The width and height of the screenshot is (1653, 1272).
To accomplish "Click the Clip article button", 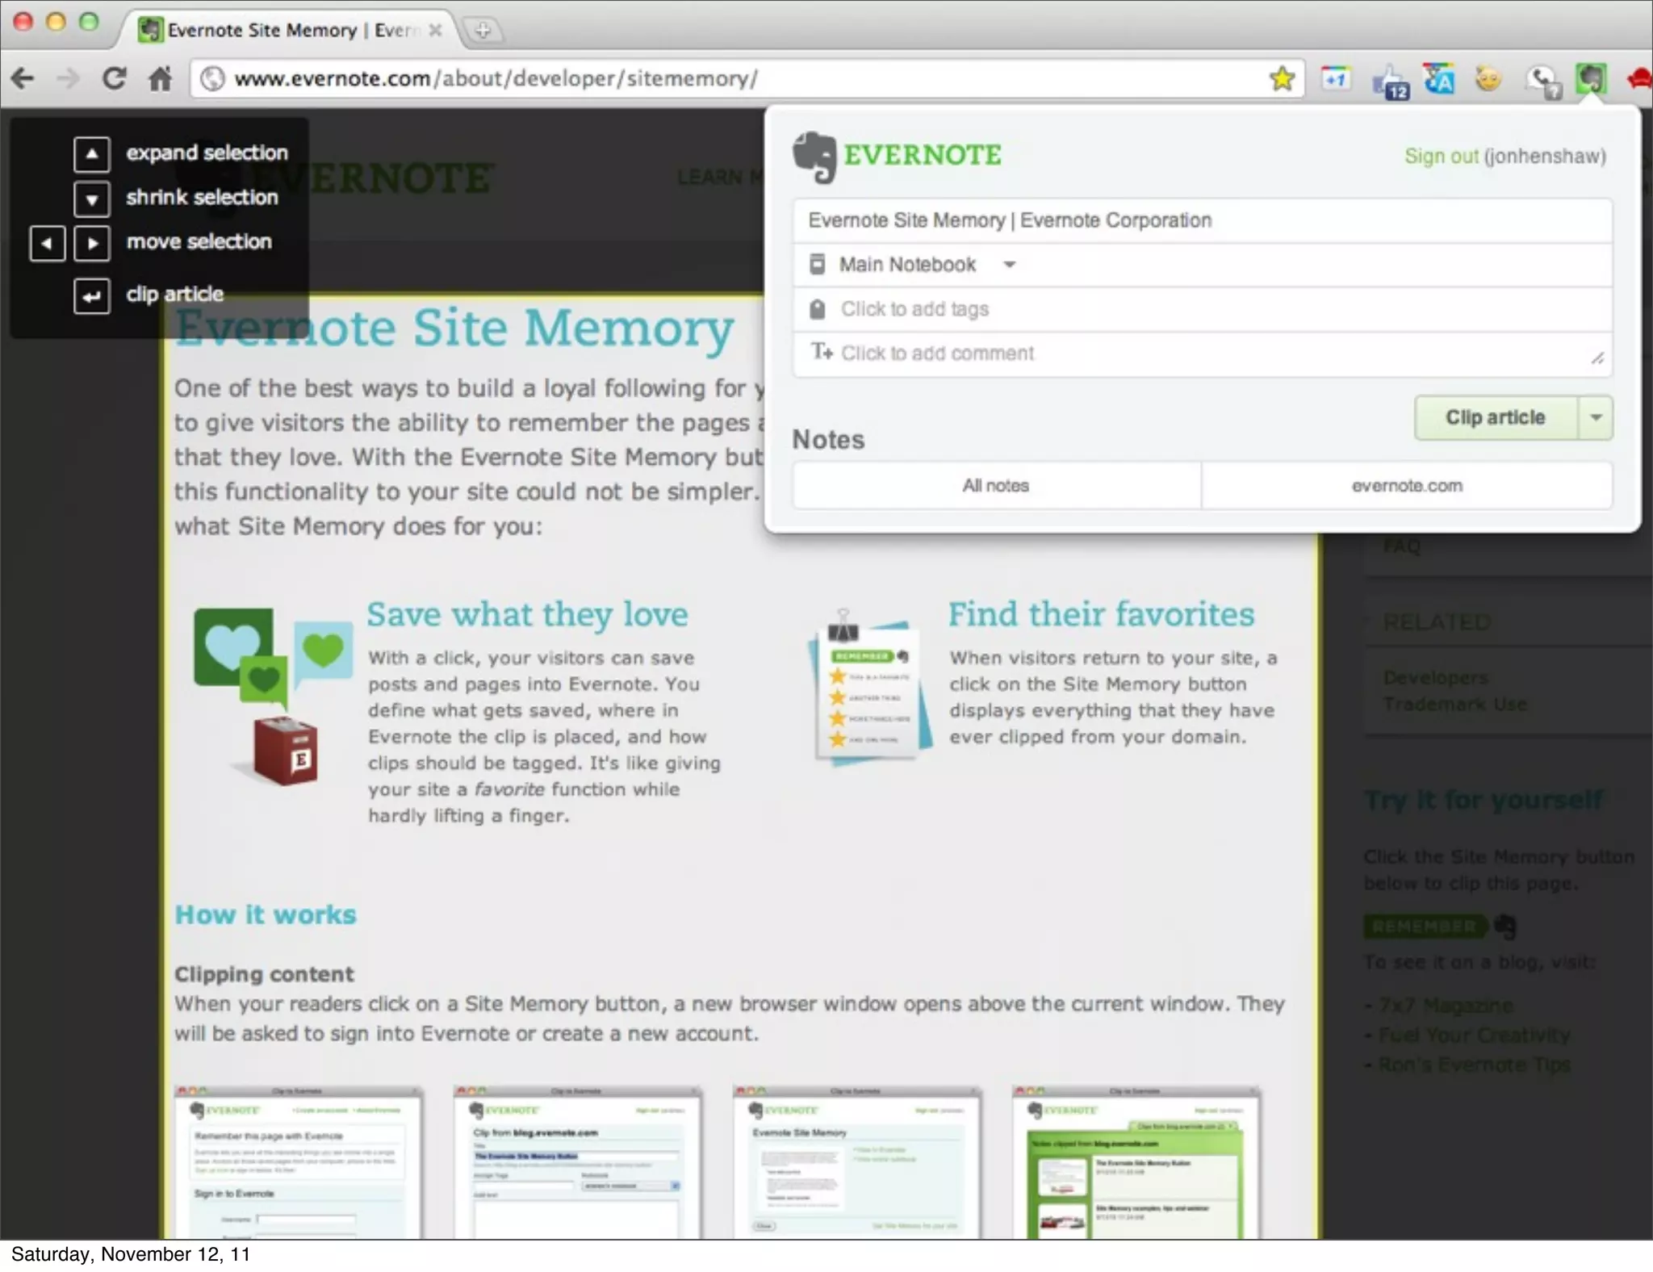I will click(1496, 417).
